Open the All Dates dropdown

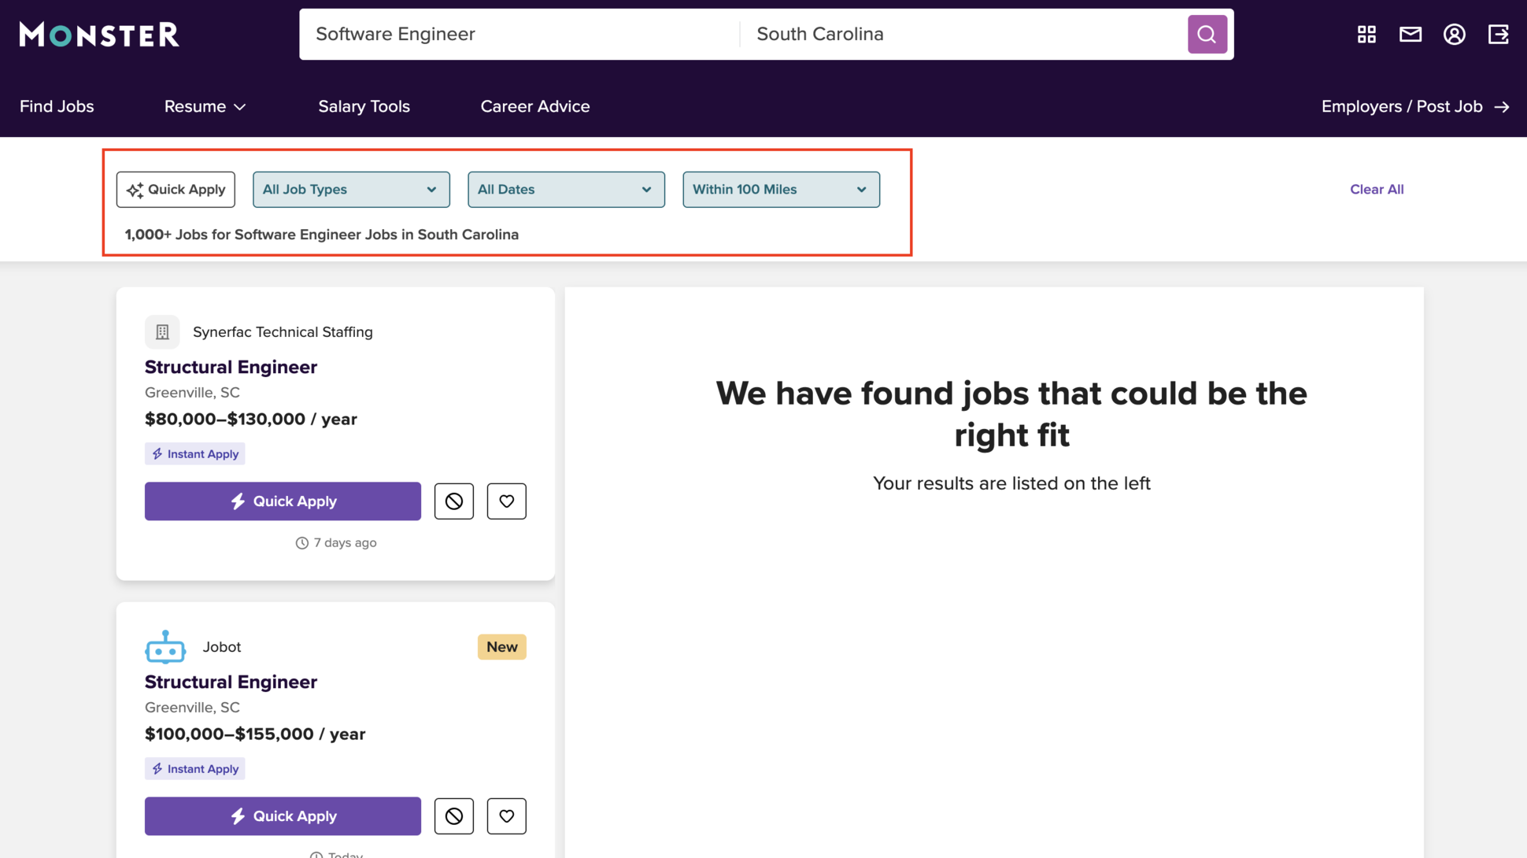pos(566,190)
